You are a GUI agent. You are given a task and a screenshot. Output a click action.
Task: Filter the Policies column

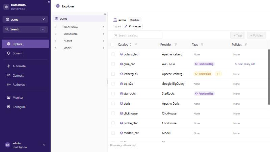246,45
